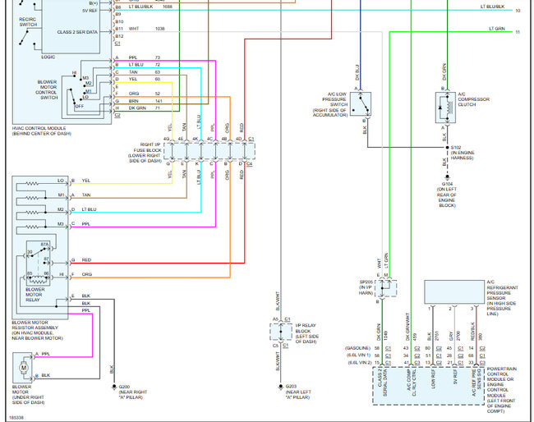Click the 4D fuse block terminal label
534x422 pixels.
pos(239,139)
